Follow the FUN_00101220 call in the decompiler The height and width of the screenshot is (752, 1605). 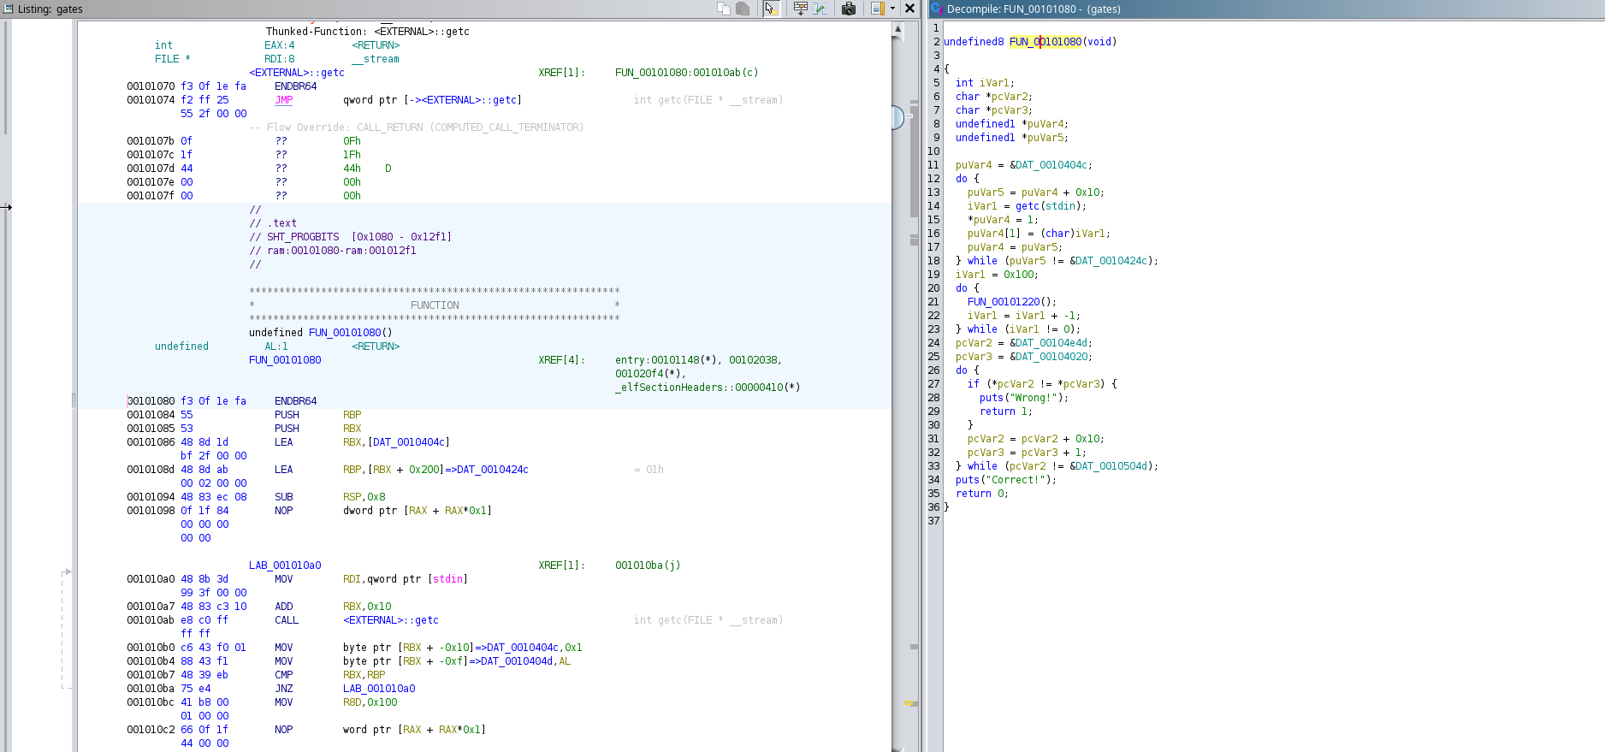1003,302
